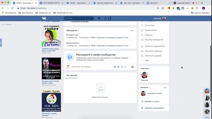This screenshot has height=119, width=212.
Task: Open Комментарии in the community menu
Action: 151,30
